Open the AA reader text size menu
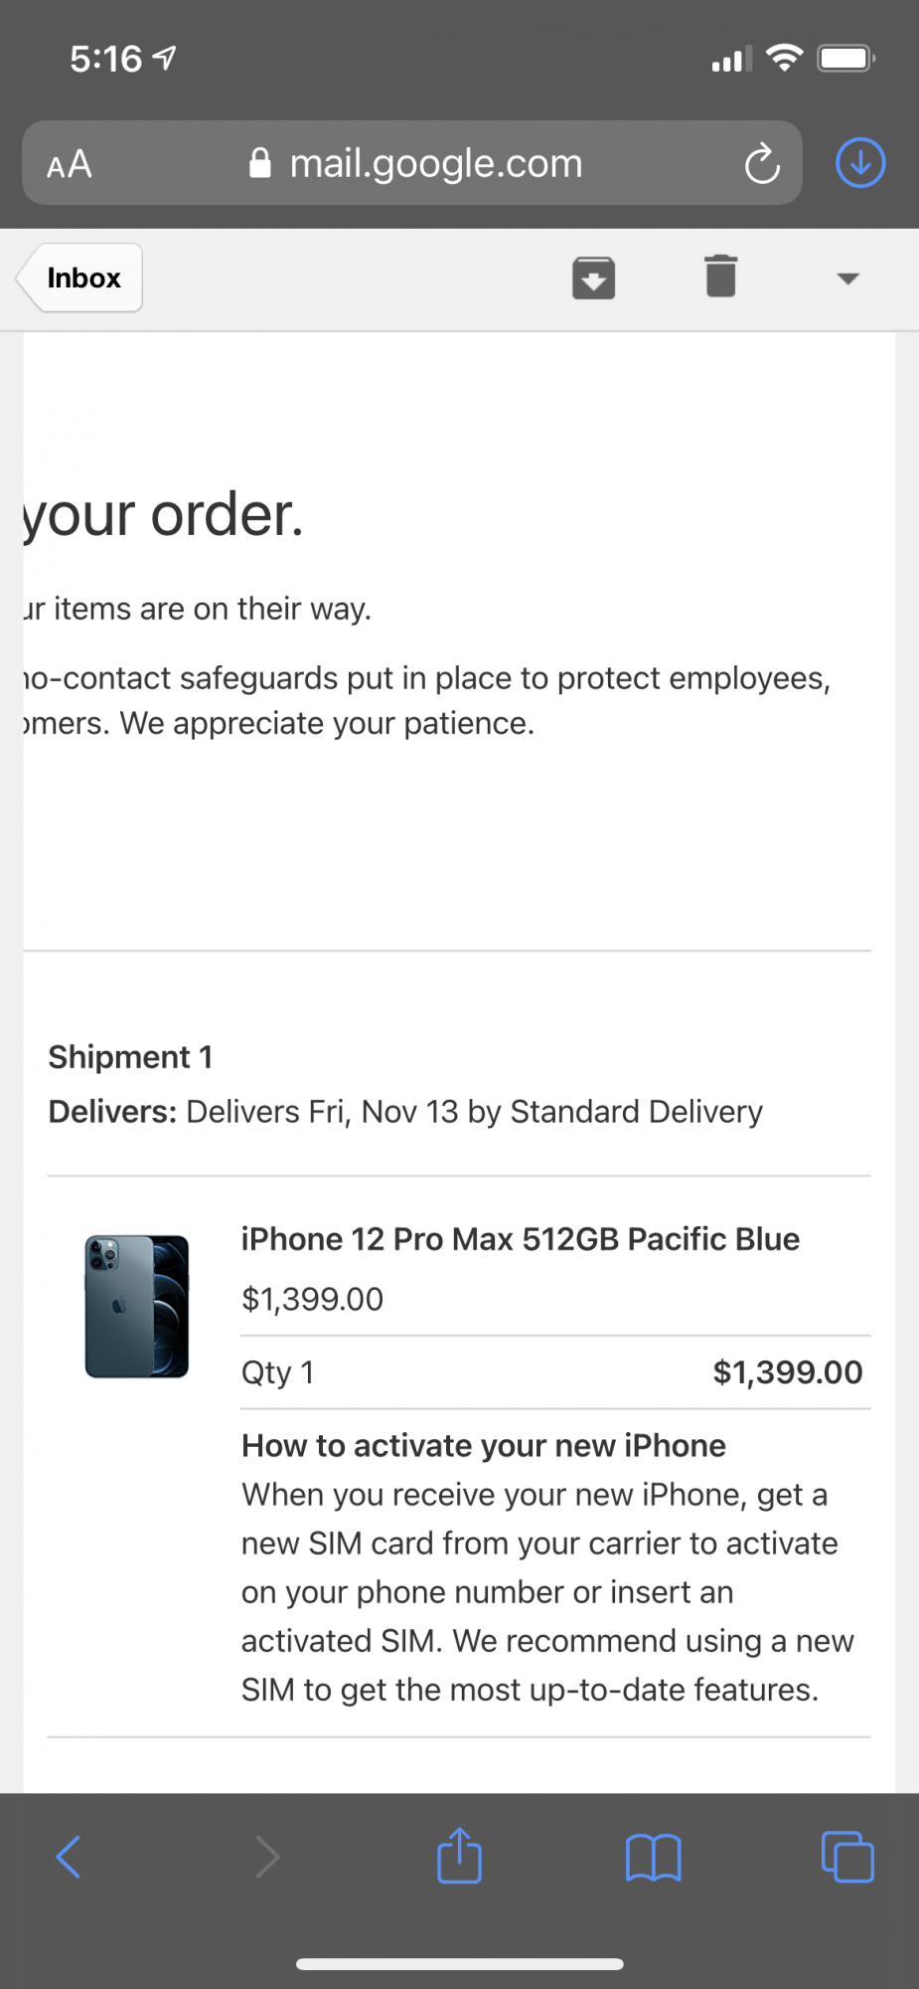This screenshot has width=919, height=1989. [70, 164]
